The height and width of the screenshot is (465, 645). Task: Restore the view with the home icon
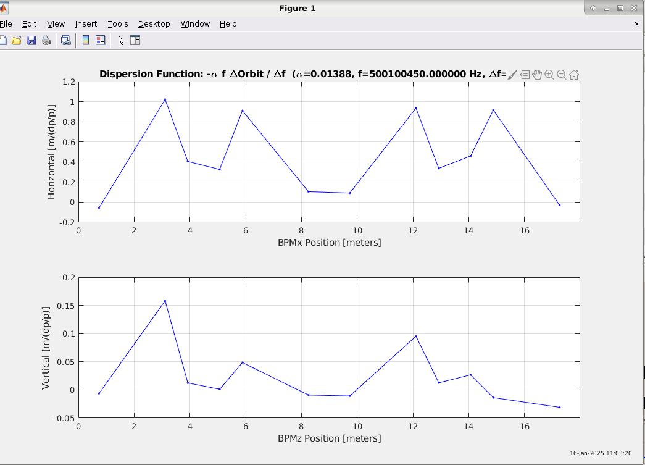click(574, 75)
